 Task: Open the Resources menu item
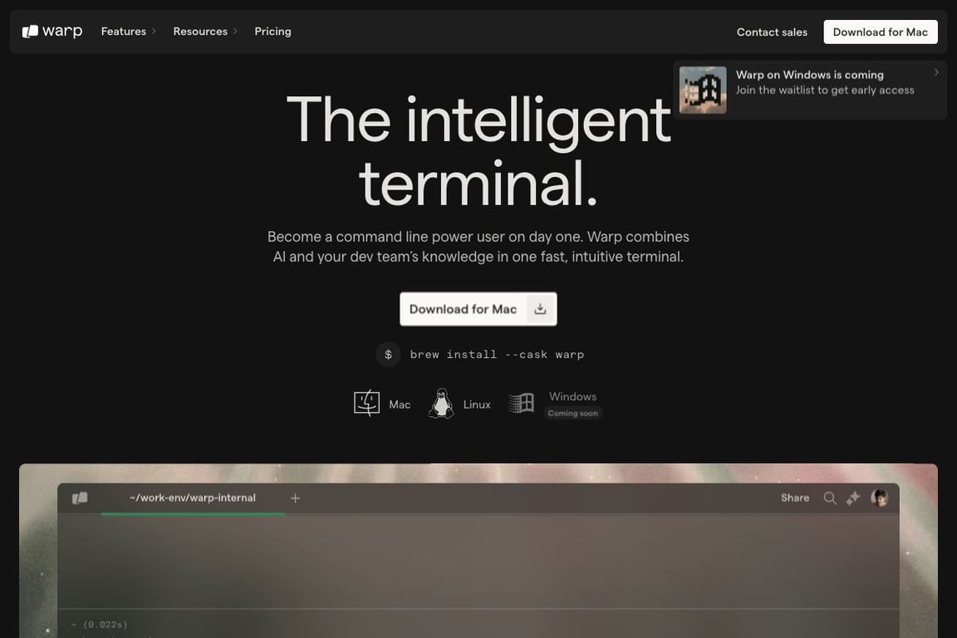coord(200,31)
